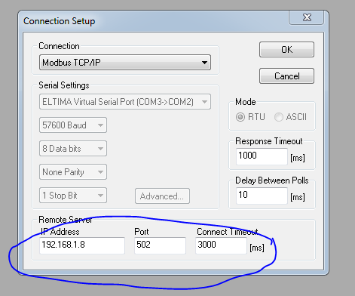Click the Connect Timeout field showing 3000

click(221, 245)
